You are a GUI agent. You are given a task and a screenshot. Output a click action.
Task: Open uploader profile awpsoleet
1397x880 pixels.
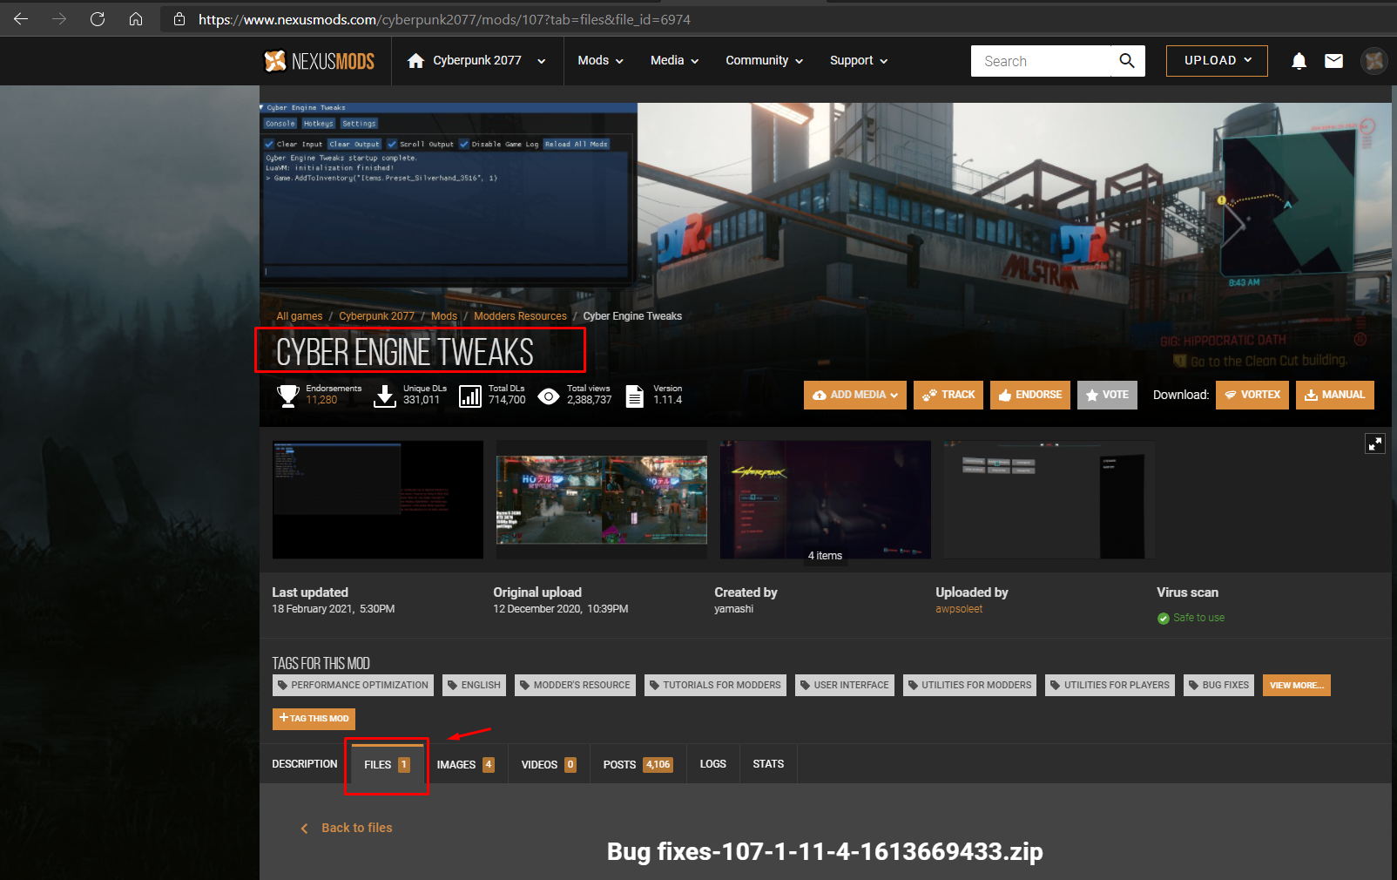(959, 609)
